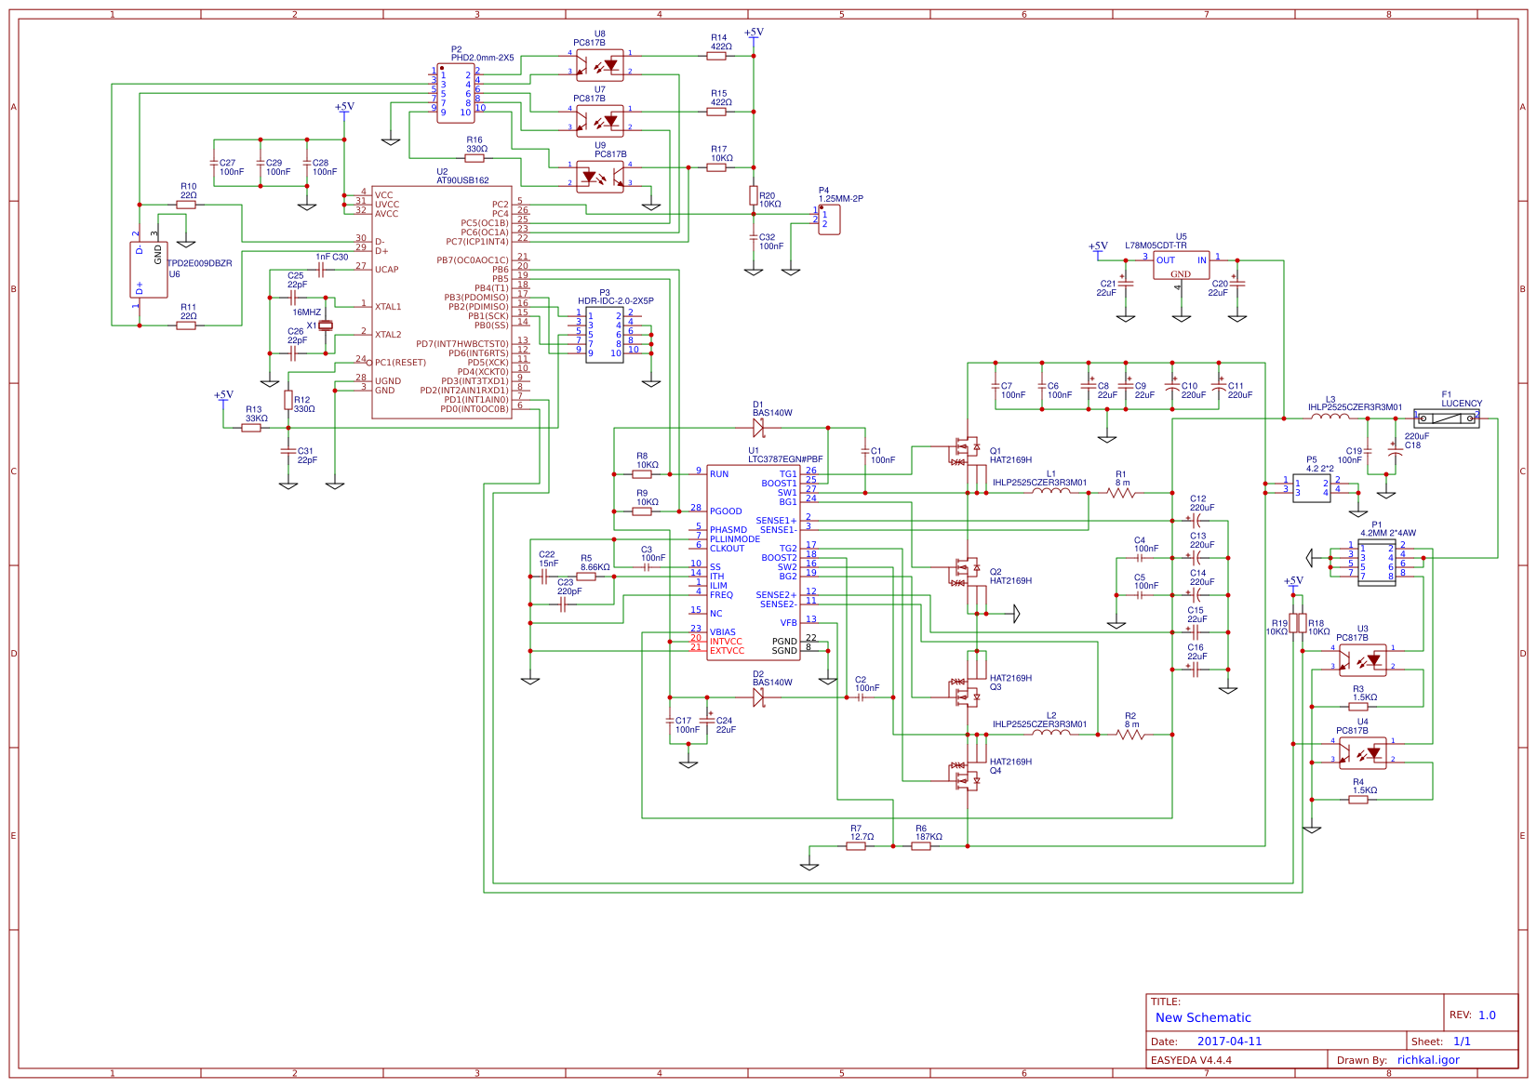Click the R6 187KΩ resistor
The image size is (1537, 1088).
921,846
